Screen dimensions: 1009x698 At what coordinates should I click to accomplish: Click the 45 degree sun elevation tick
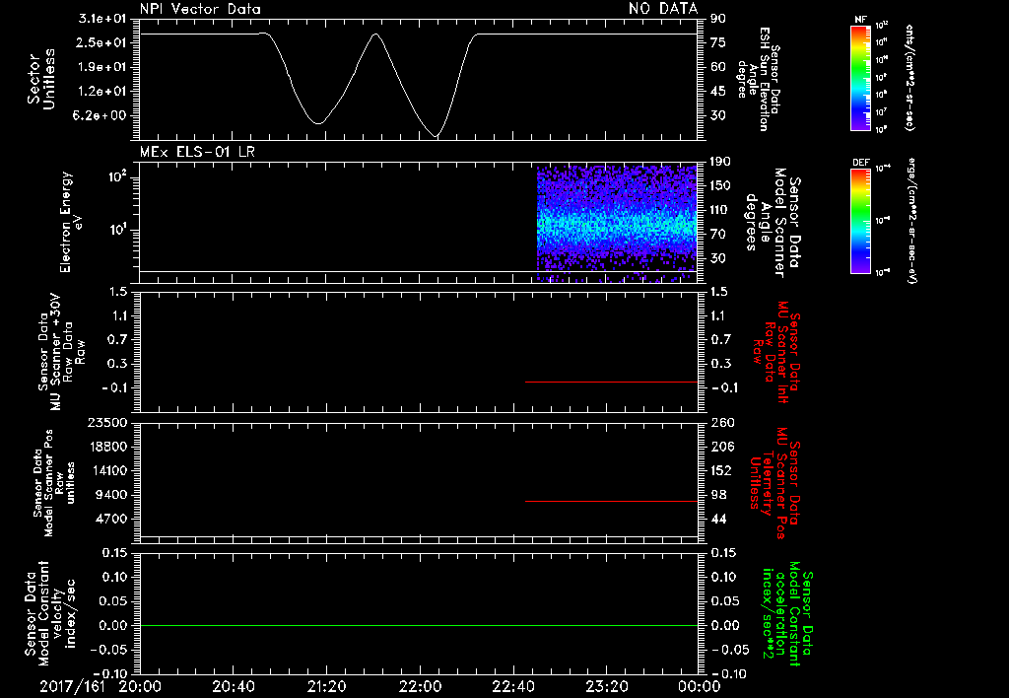coord(718,92)
